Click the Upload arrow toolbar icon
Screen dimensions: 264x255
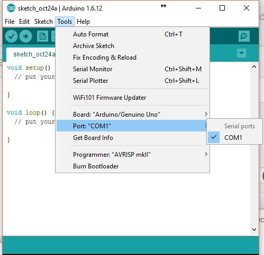[x=26, y=36]
